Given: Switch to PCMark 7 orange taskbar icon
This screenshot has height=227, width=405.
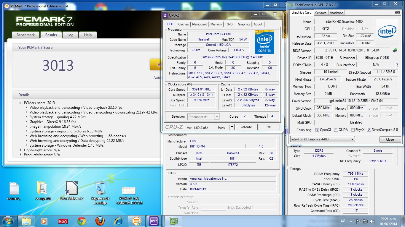Looking at the screenshot, I should tap(137, 221).
